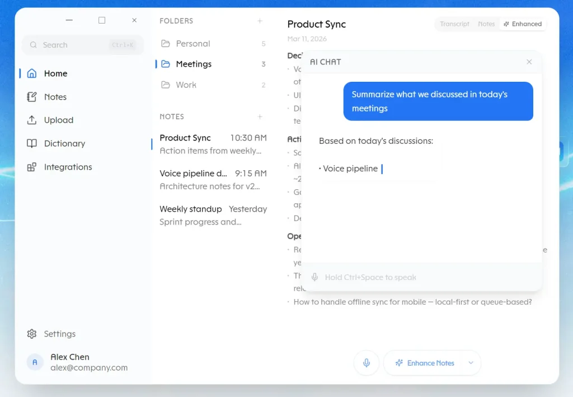Click the Search field

point(83,45)
